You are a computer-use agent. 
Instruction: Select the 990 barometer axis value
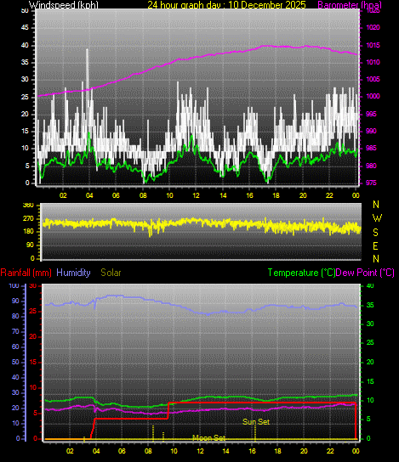pos(371,131)
